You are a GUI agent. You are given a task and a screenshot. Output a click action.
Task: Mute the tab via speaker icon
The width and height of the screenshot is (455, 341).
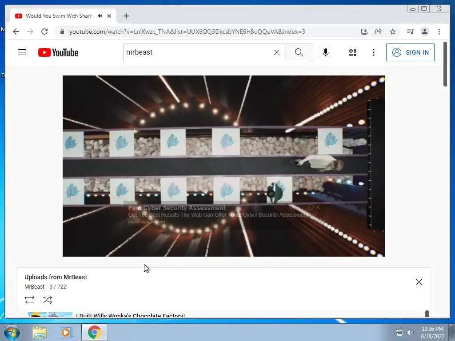100,16
